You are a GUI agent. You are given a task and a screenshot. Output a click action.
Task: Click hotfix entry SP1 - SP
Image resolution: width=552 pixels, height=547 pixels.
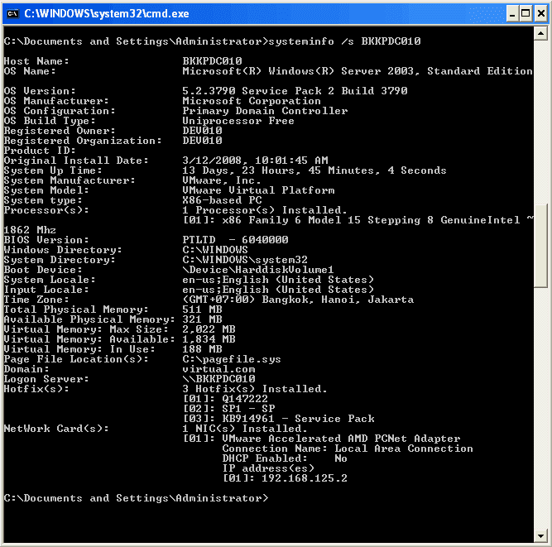[228, 409]
